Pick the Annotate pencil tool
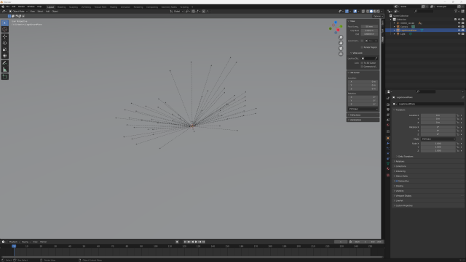The height and width of the screenshot is (262, 466). (5, 63)
